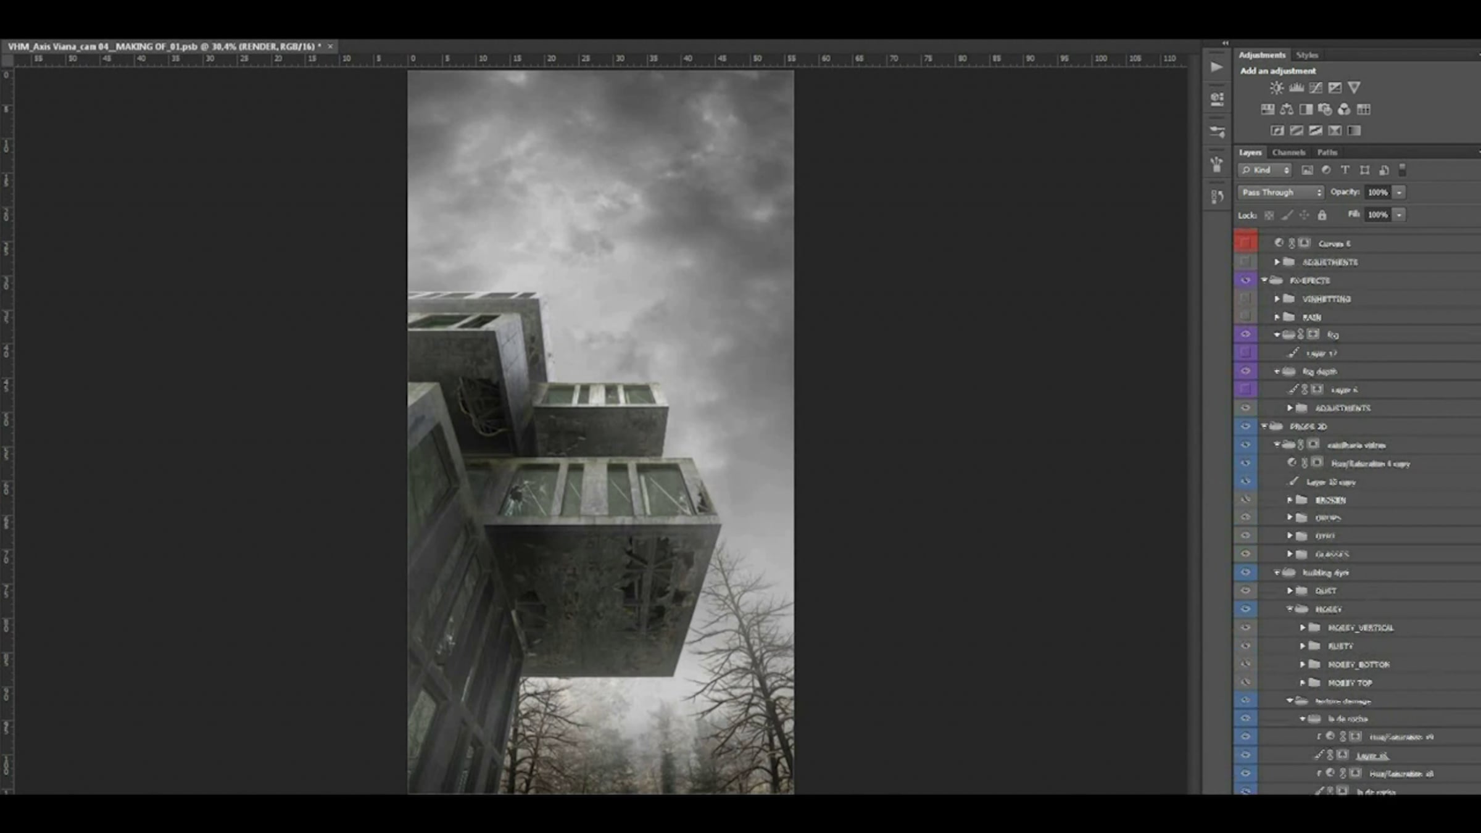
Task: Add a Color Balance adjustment
Action: (1287, 109)
